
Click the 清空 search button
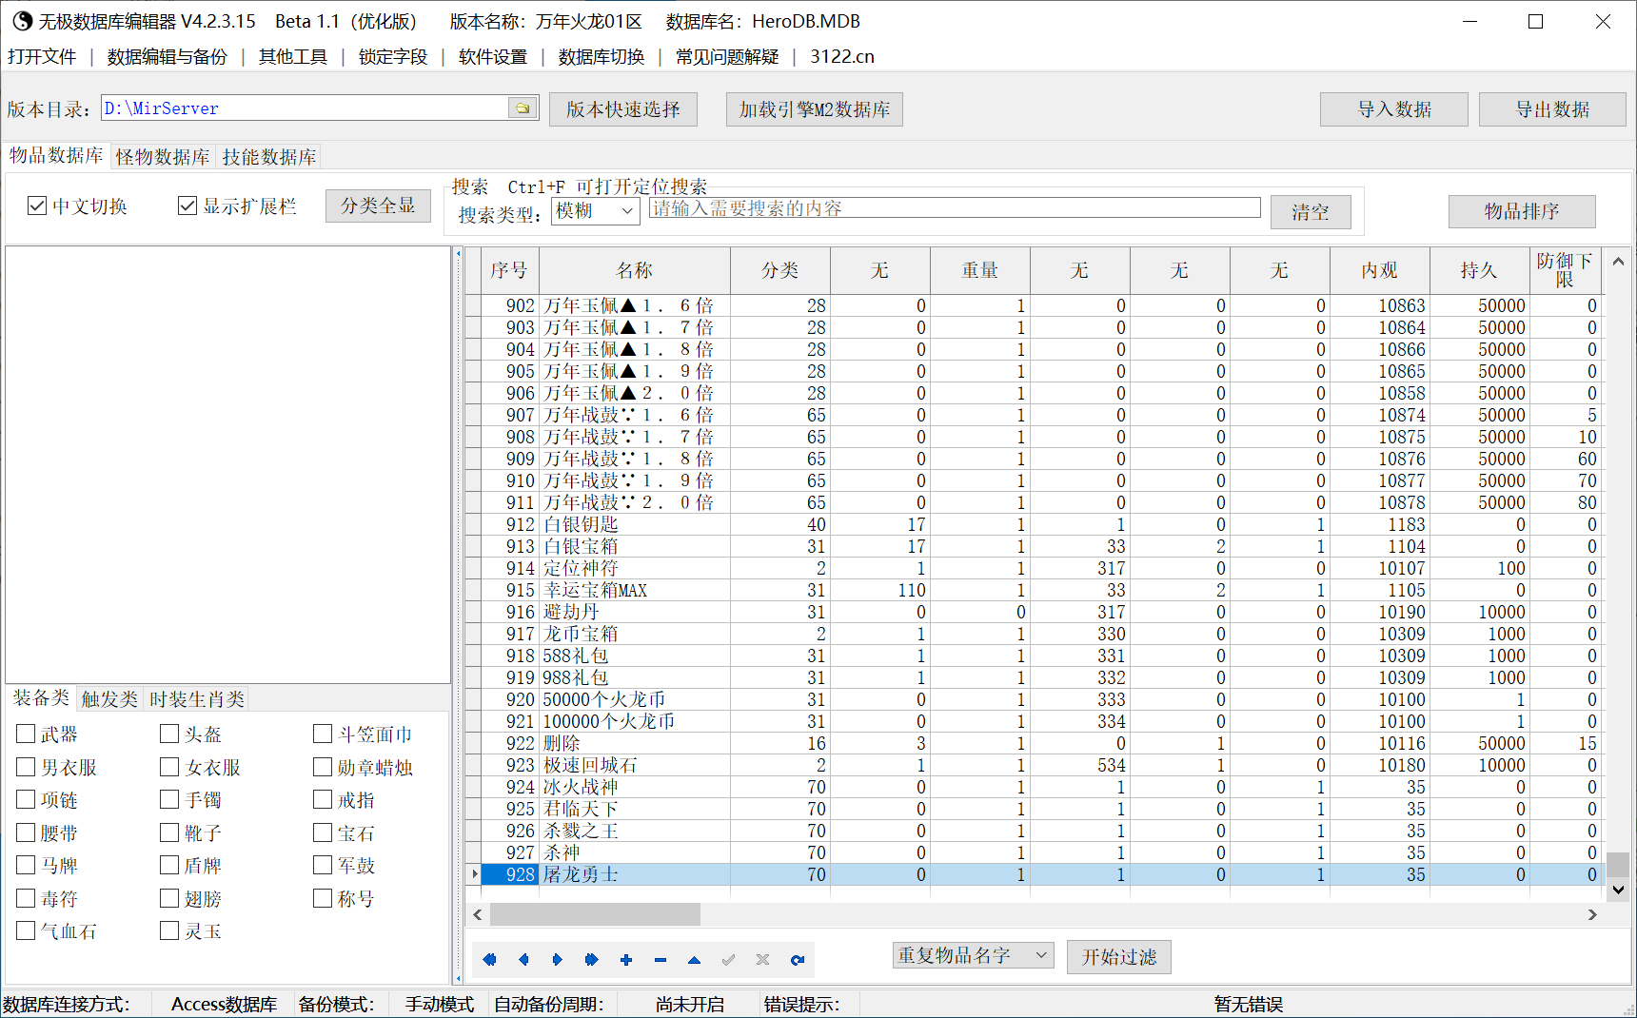tap(1311, 212)
